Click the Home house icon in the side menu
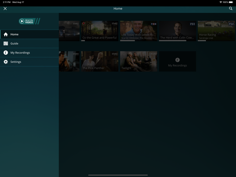236x177 pixels. point(6,34)
